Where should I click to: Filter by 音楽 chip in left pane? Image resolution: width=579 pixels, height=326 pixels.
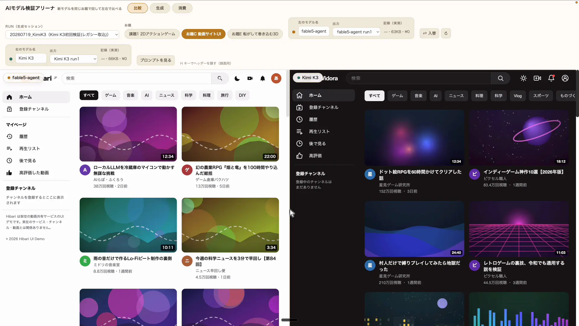pos(131,95)
